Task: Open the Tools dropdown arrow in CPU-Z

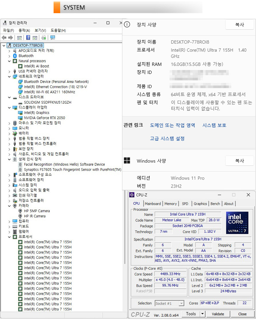Action: [x=202, y=314]
